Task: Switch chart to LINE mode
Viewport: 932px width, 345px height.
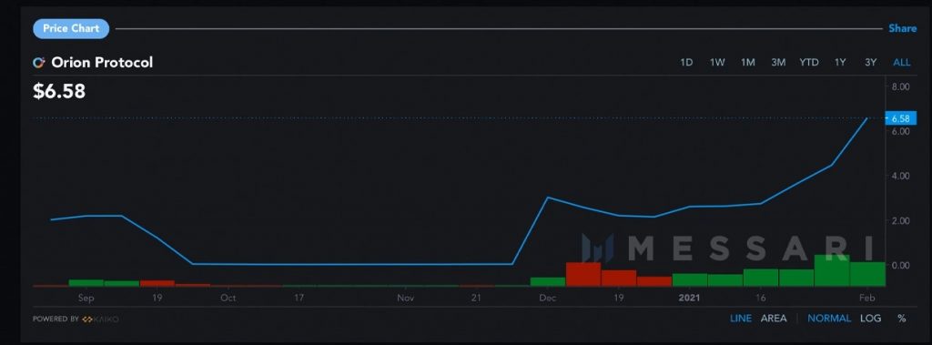Action: (x=741, y=319)
